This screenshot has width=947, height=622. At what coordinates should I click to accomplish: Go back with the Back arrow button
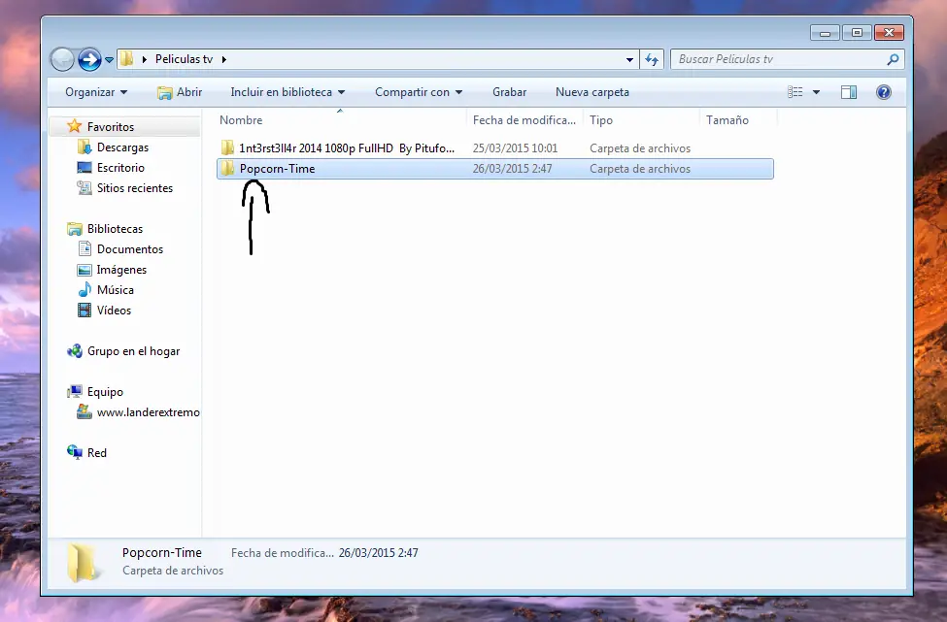pos(62,60)
